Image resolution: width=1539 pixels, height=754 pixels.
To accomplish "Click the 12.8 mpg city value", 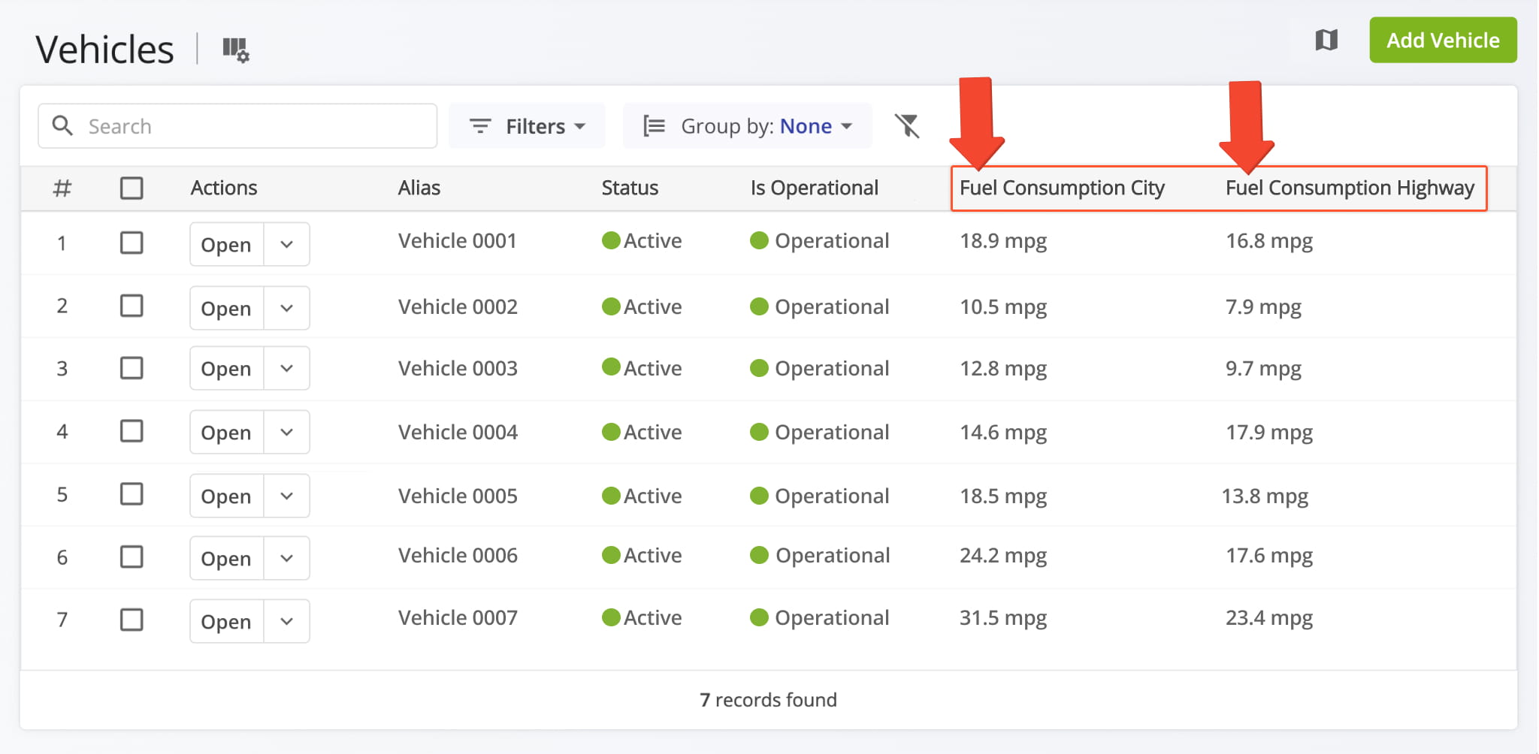I will pos(1003,369).
